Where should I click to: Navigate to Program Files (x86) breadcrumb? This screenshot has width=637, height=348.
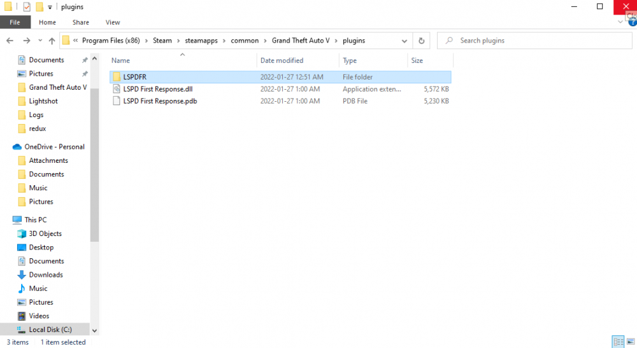click(111, 41)
